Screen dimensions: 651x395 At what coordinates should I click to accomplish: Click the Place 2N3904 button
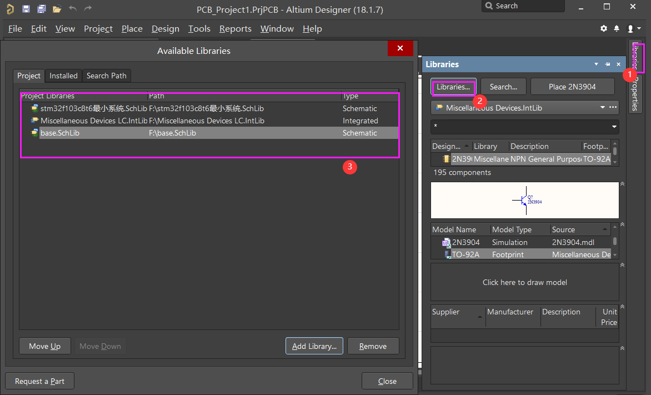(572, 87)
